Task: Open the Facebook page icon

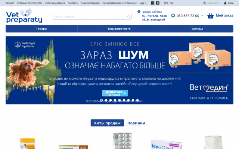Action: coord(152,3)
